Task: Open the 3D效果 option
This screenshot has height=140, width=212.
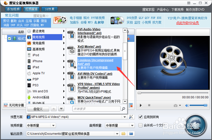Action: (x=49, y=9)
